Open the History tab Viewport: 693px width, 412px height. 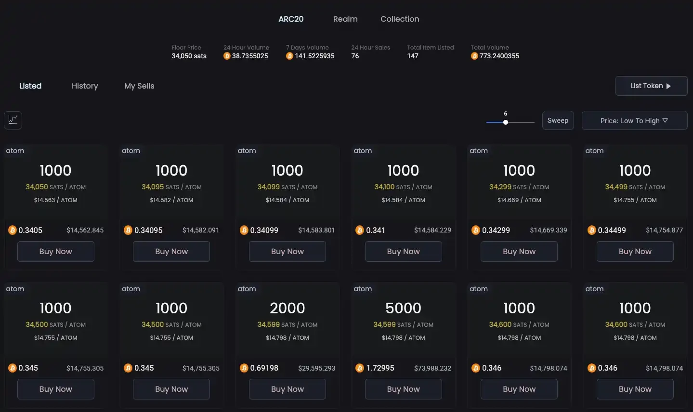[85, 86]
